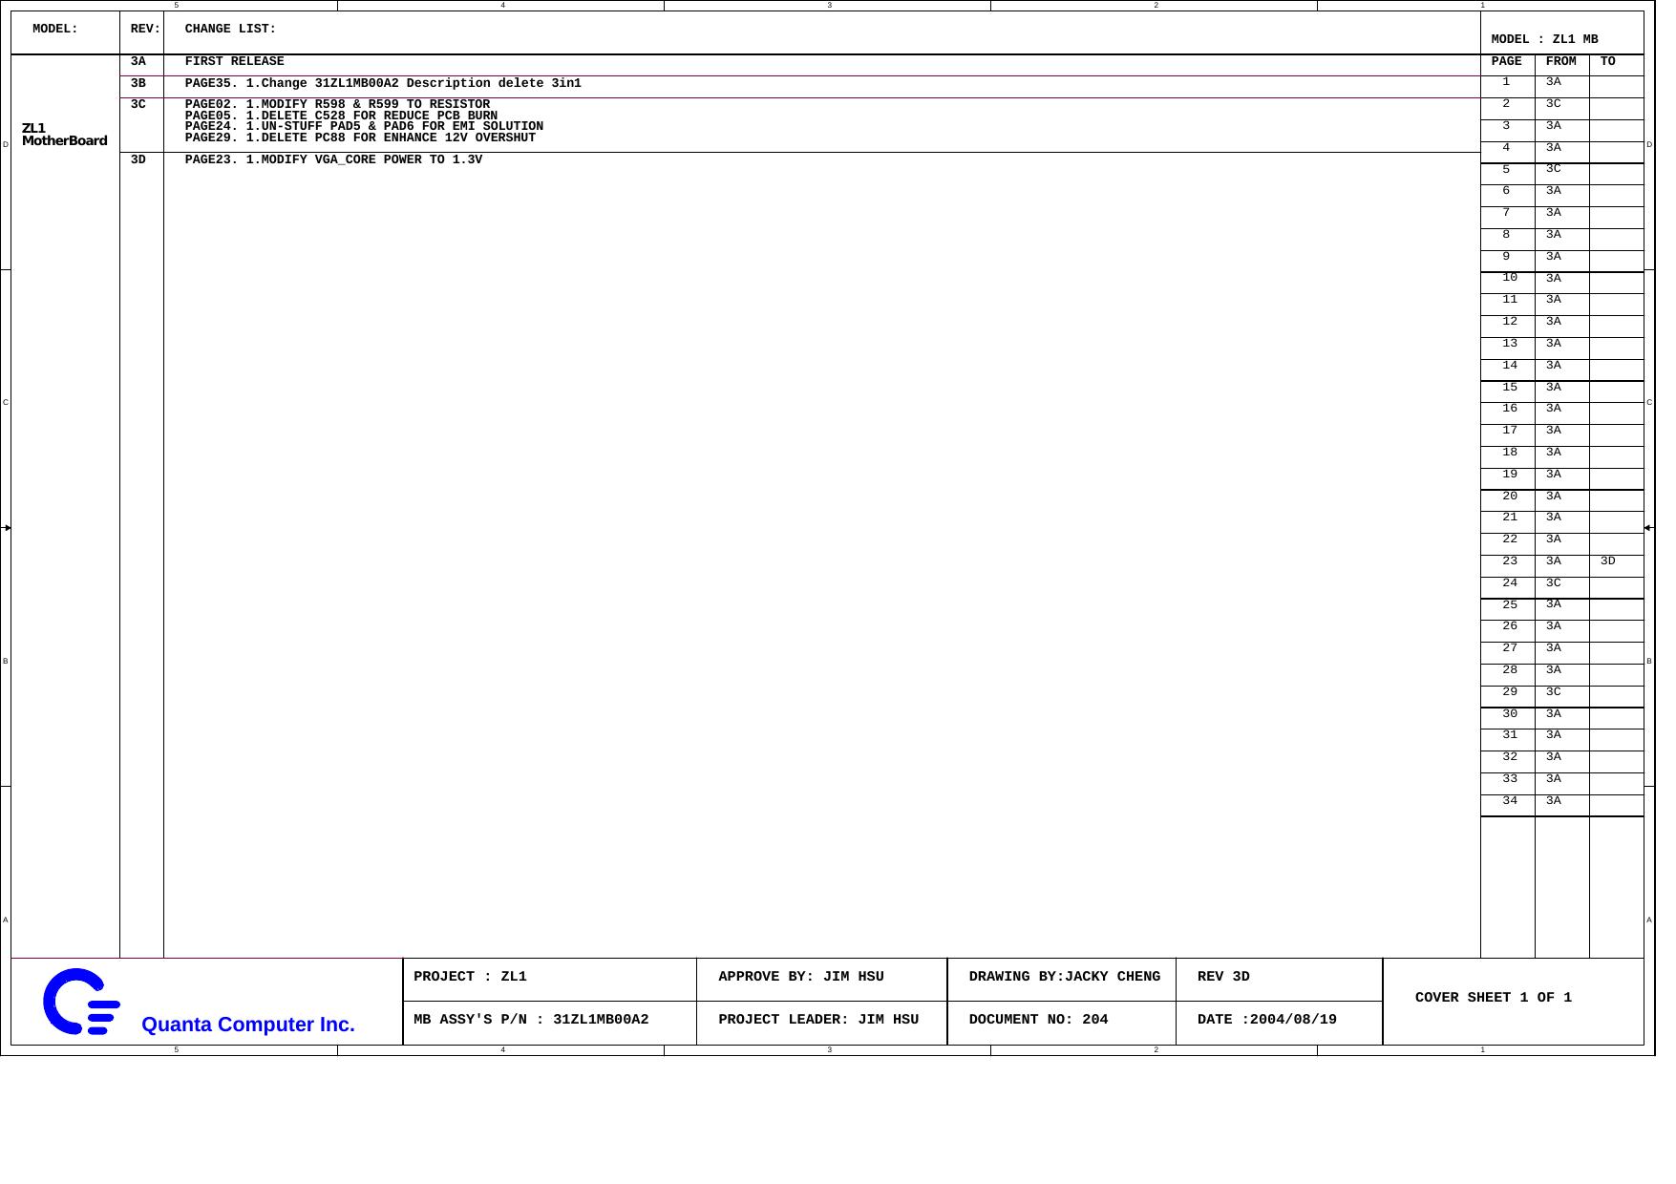
Task: Select page number 34 in the page table
Action: pyautogui.click(x=1509, y=801)
